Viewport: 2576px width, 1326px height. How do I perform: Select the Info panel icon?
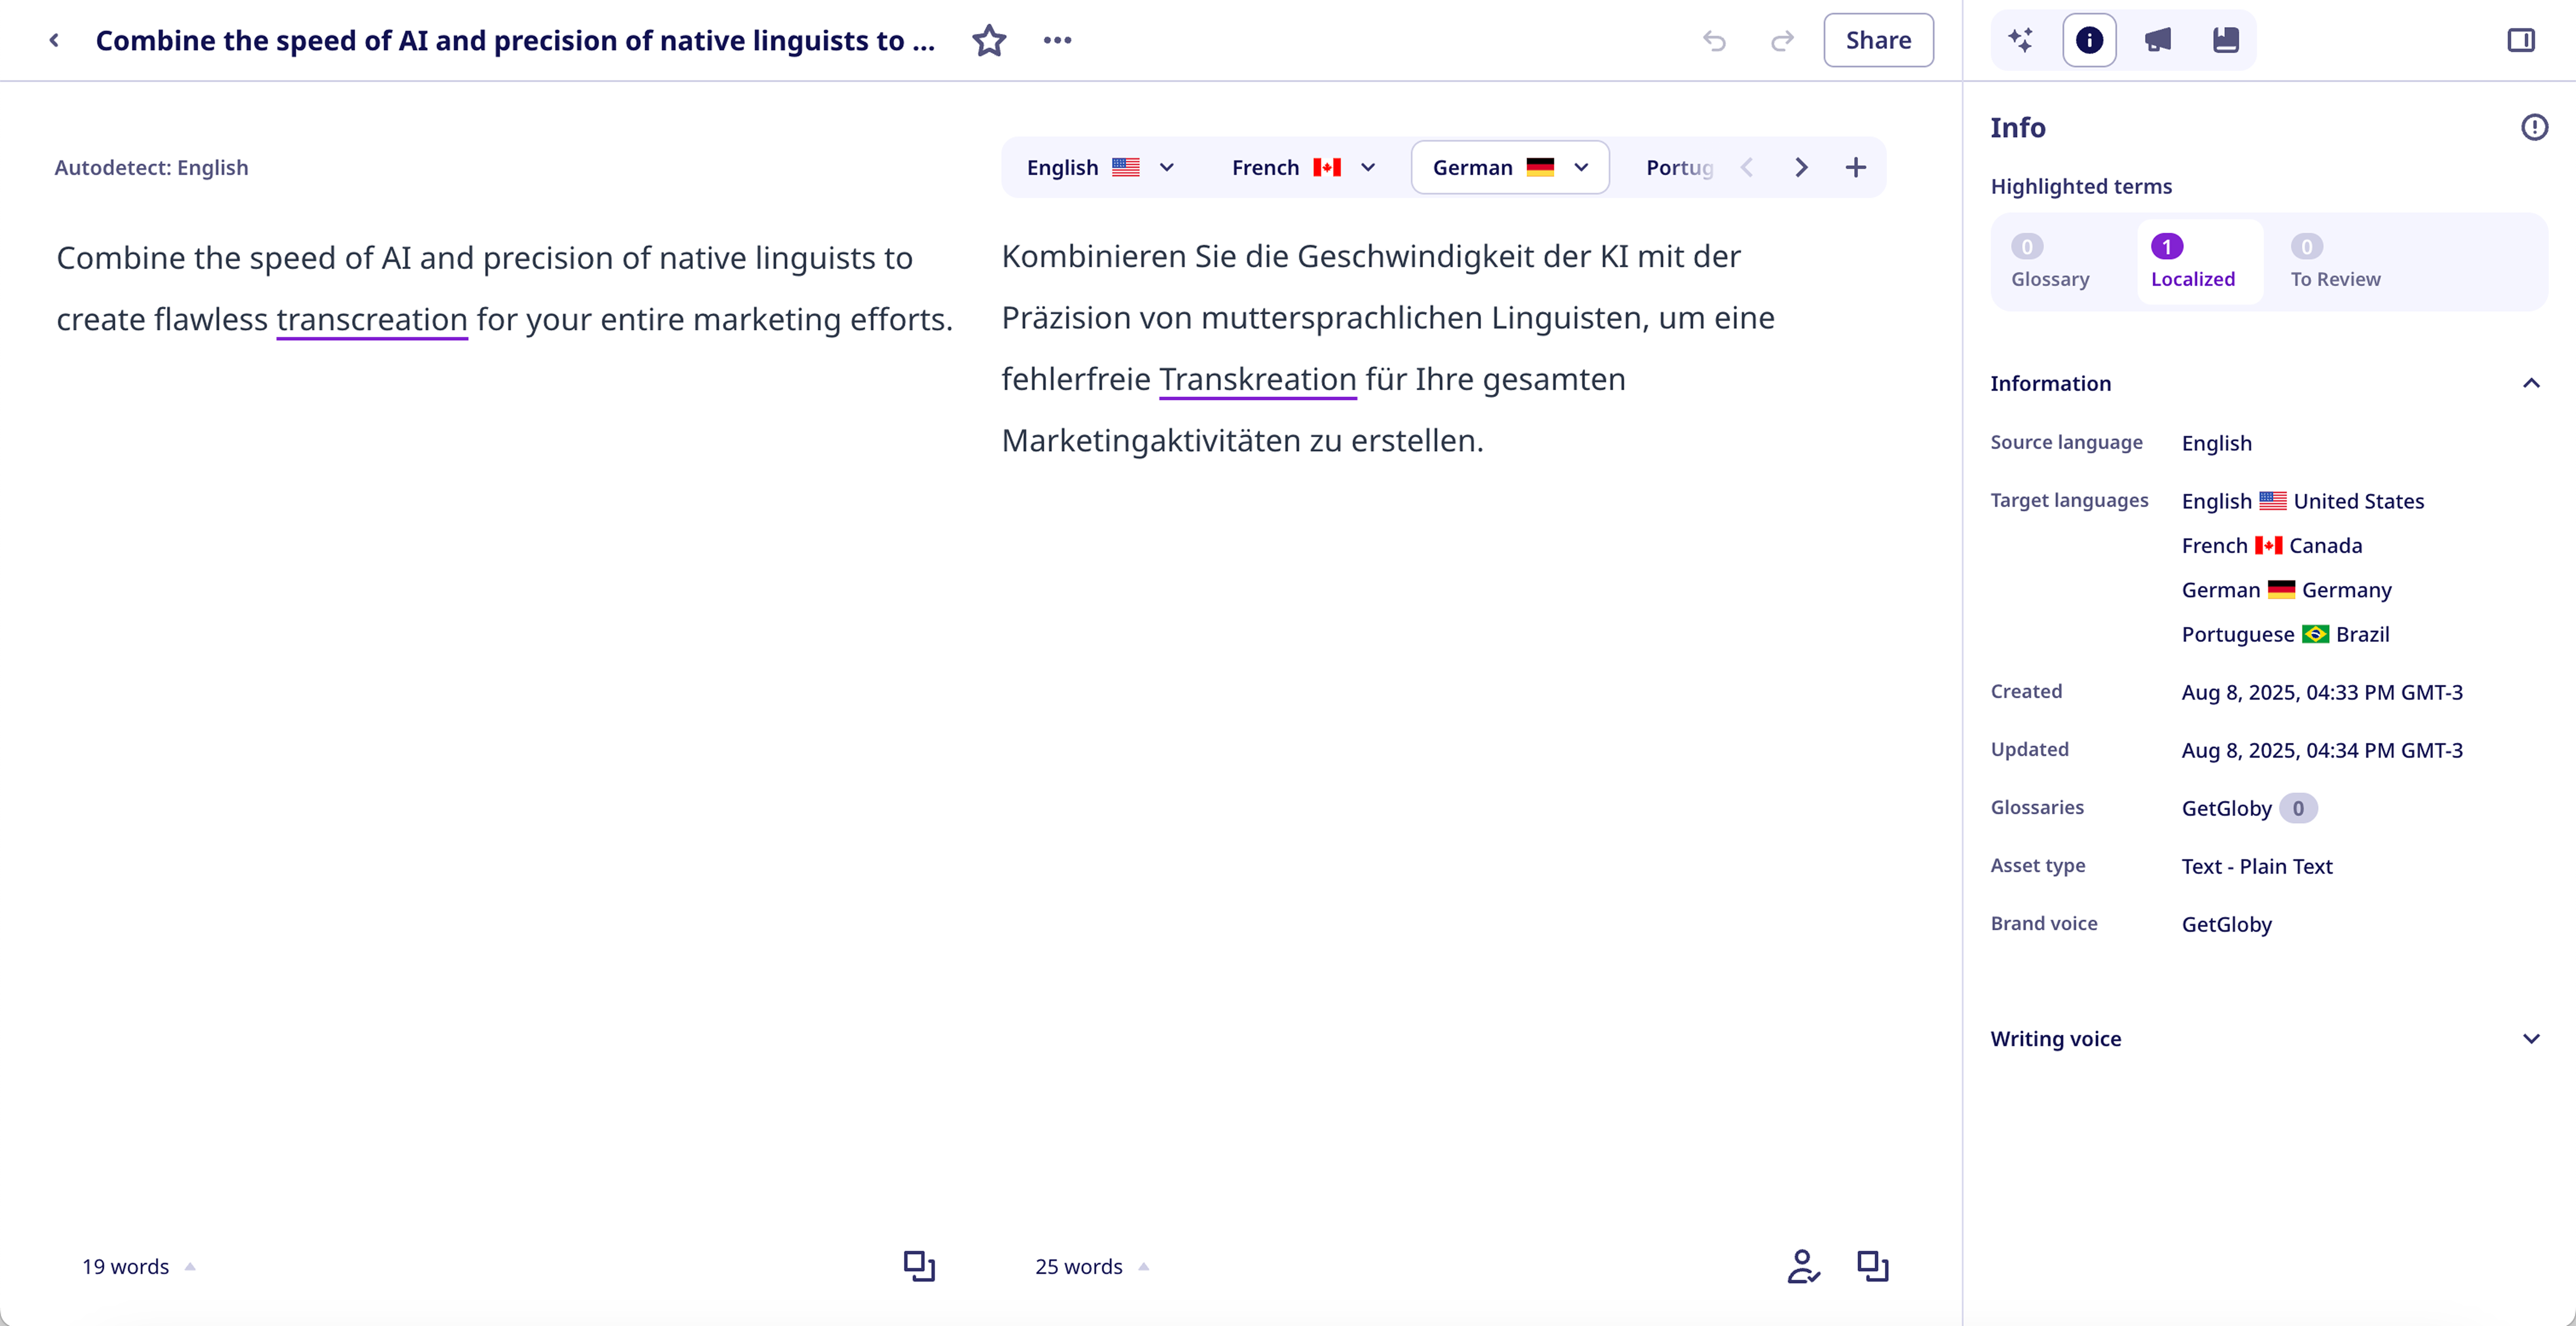pyautogui.click(x=2089, y=40)
